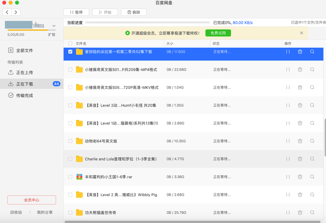Go forward with the right arrow button
The width and height of the screenshot is (326, 223).
[x=16, y=12]
